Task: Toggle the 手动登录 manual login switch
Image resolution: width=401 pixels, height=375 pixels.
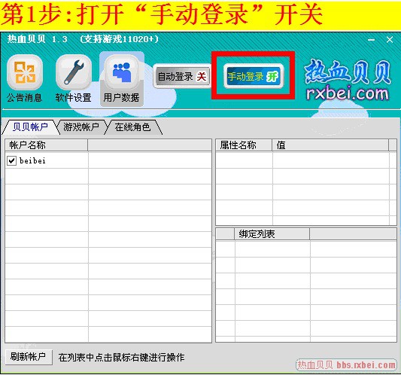Action: coord(254,76)
